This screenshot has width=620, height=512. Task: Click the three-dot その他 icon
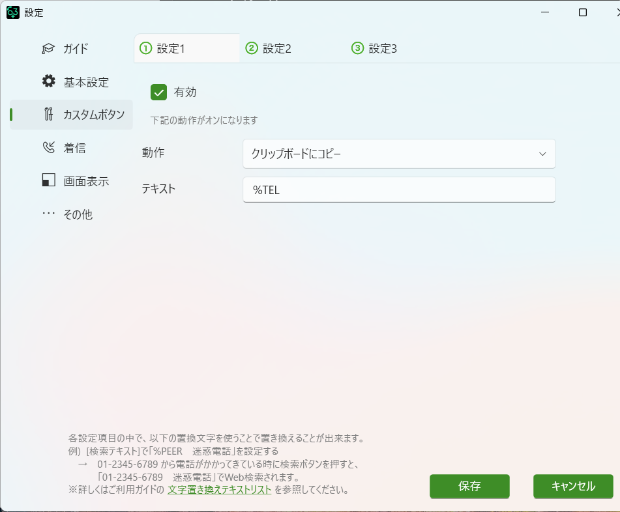click(48, 214)
